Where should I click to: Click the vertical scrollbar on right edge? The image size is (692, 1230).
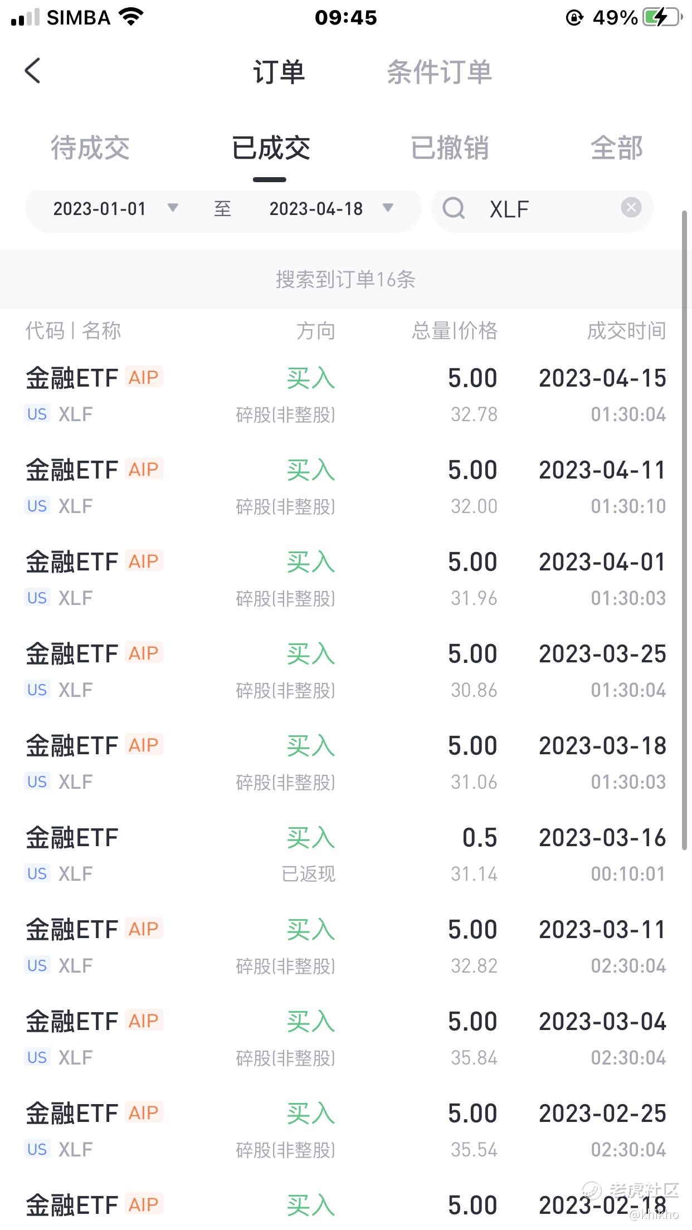point(685,529)
